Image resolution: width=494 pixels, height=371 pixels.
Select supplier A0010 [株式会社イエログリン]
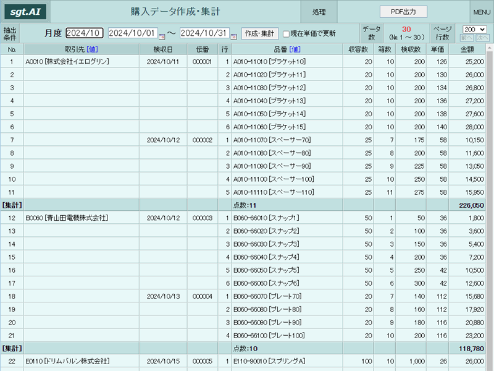click(67, 61)
